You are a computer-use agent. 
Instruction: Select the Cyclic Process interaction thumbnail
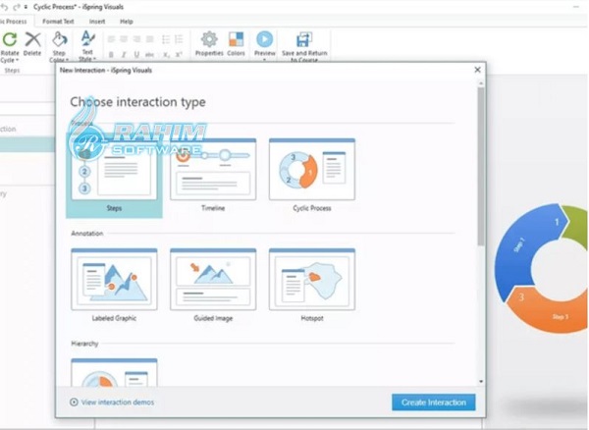point(312,170)
